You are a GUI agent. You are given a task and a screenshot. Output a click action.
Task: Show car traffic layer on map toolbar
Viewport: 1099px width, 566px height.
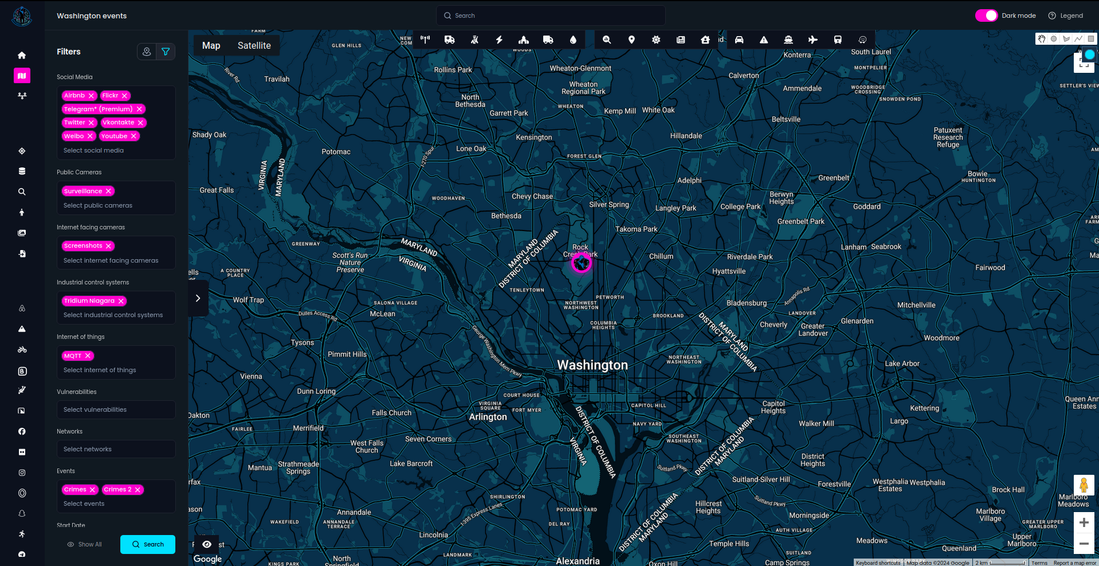739,40
